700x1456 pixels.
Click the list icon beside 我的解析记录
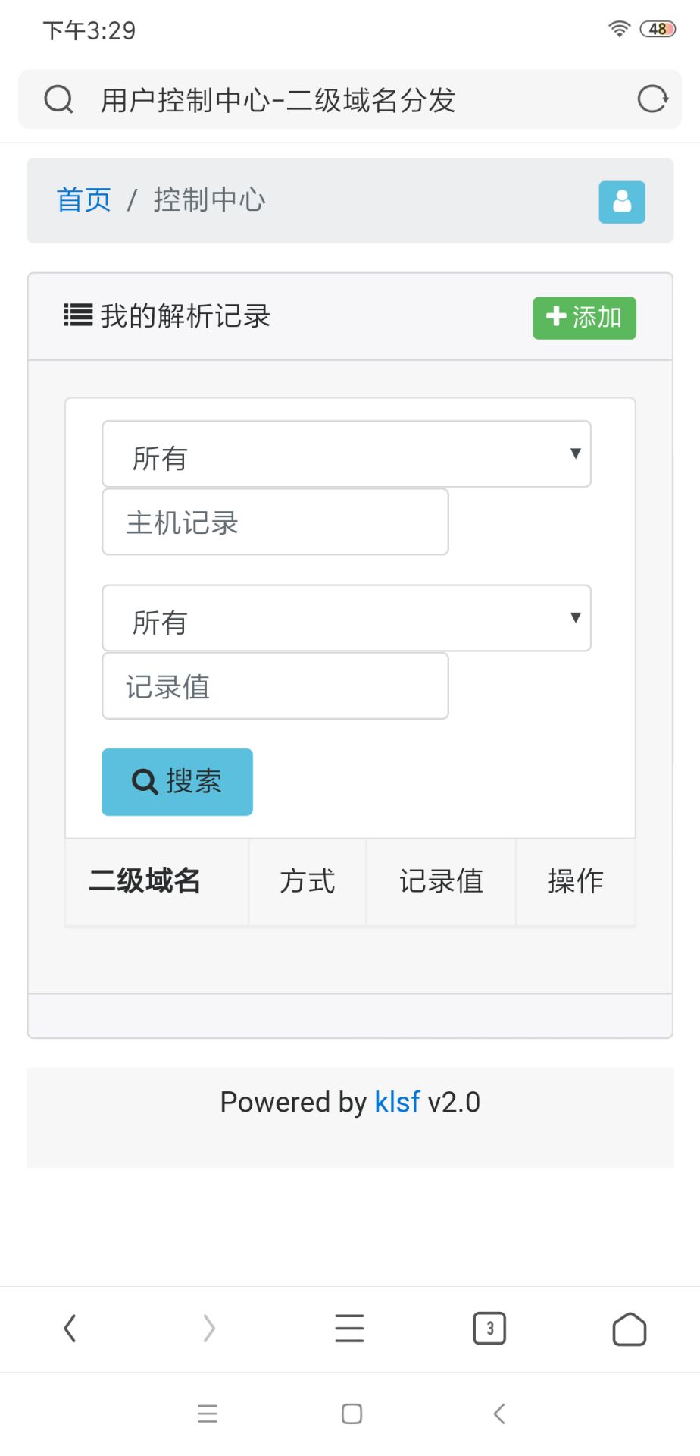[x=78, y=315]
